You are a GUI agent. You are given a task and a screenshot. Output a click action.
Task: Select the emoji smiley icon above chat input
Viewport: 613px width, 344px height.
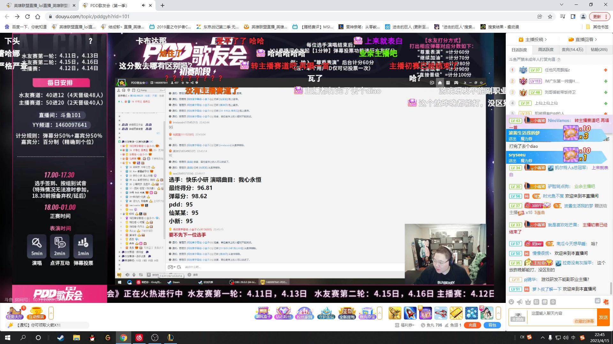(x=511, y=302)
